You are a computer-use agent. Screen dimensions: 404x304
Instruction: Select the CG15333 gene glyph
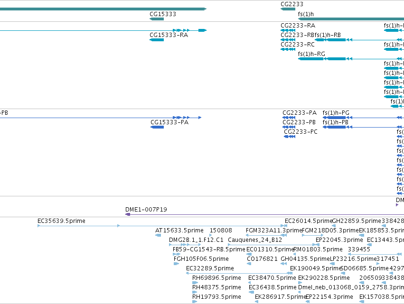157,19
